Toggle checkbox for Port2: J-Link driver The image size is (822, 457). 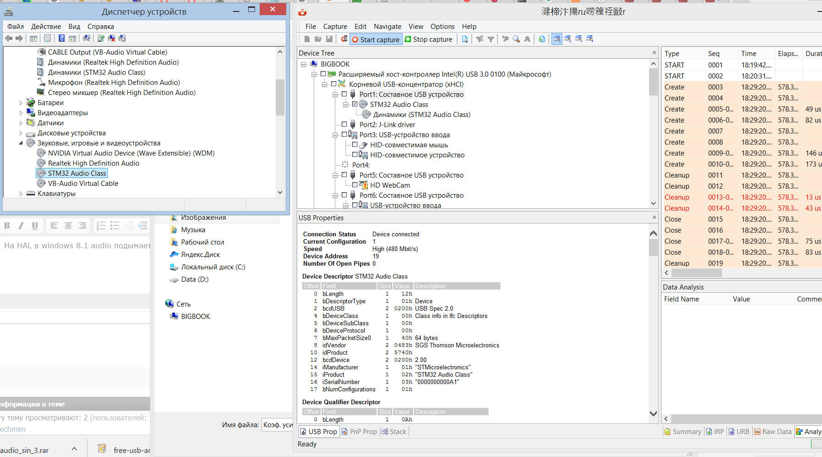(344, 124)
